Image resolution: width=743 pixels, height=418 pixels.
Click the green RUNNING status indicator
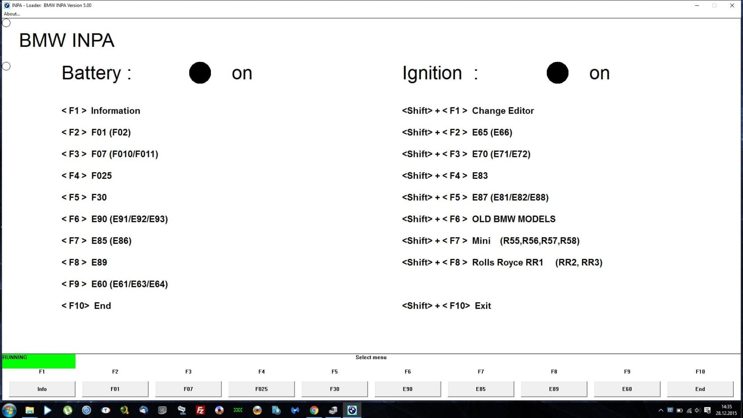click(38, 361)
